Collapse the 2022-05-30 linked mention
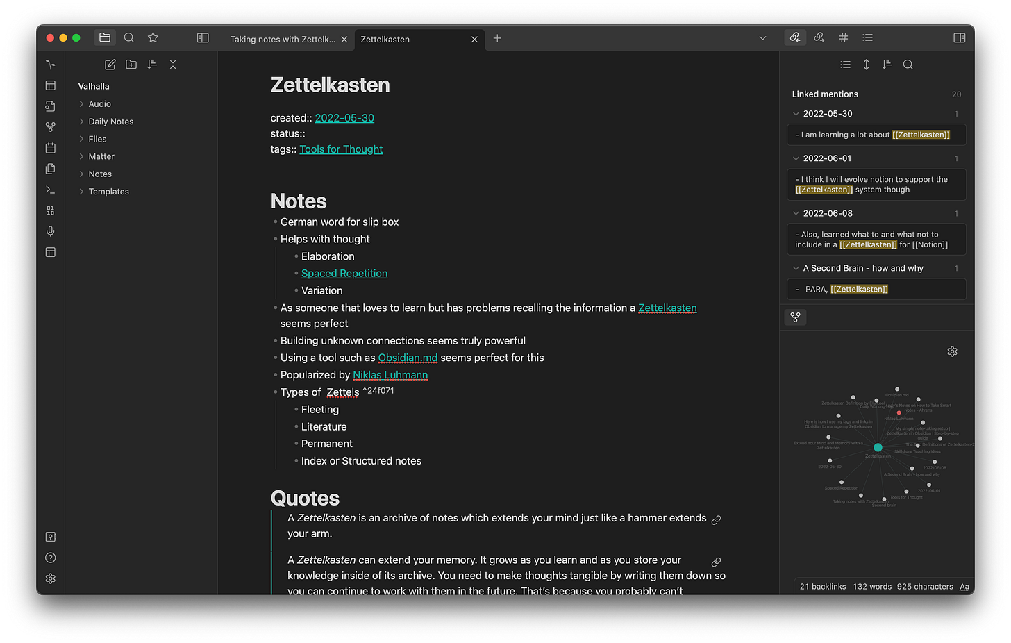This screenshot has height=643, width=1011. pos(796,114)
